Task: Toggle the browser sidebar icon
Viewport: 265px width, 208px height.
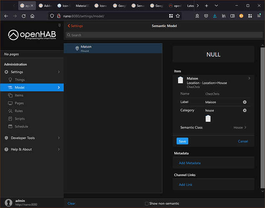Action: (232, 16)
